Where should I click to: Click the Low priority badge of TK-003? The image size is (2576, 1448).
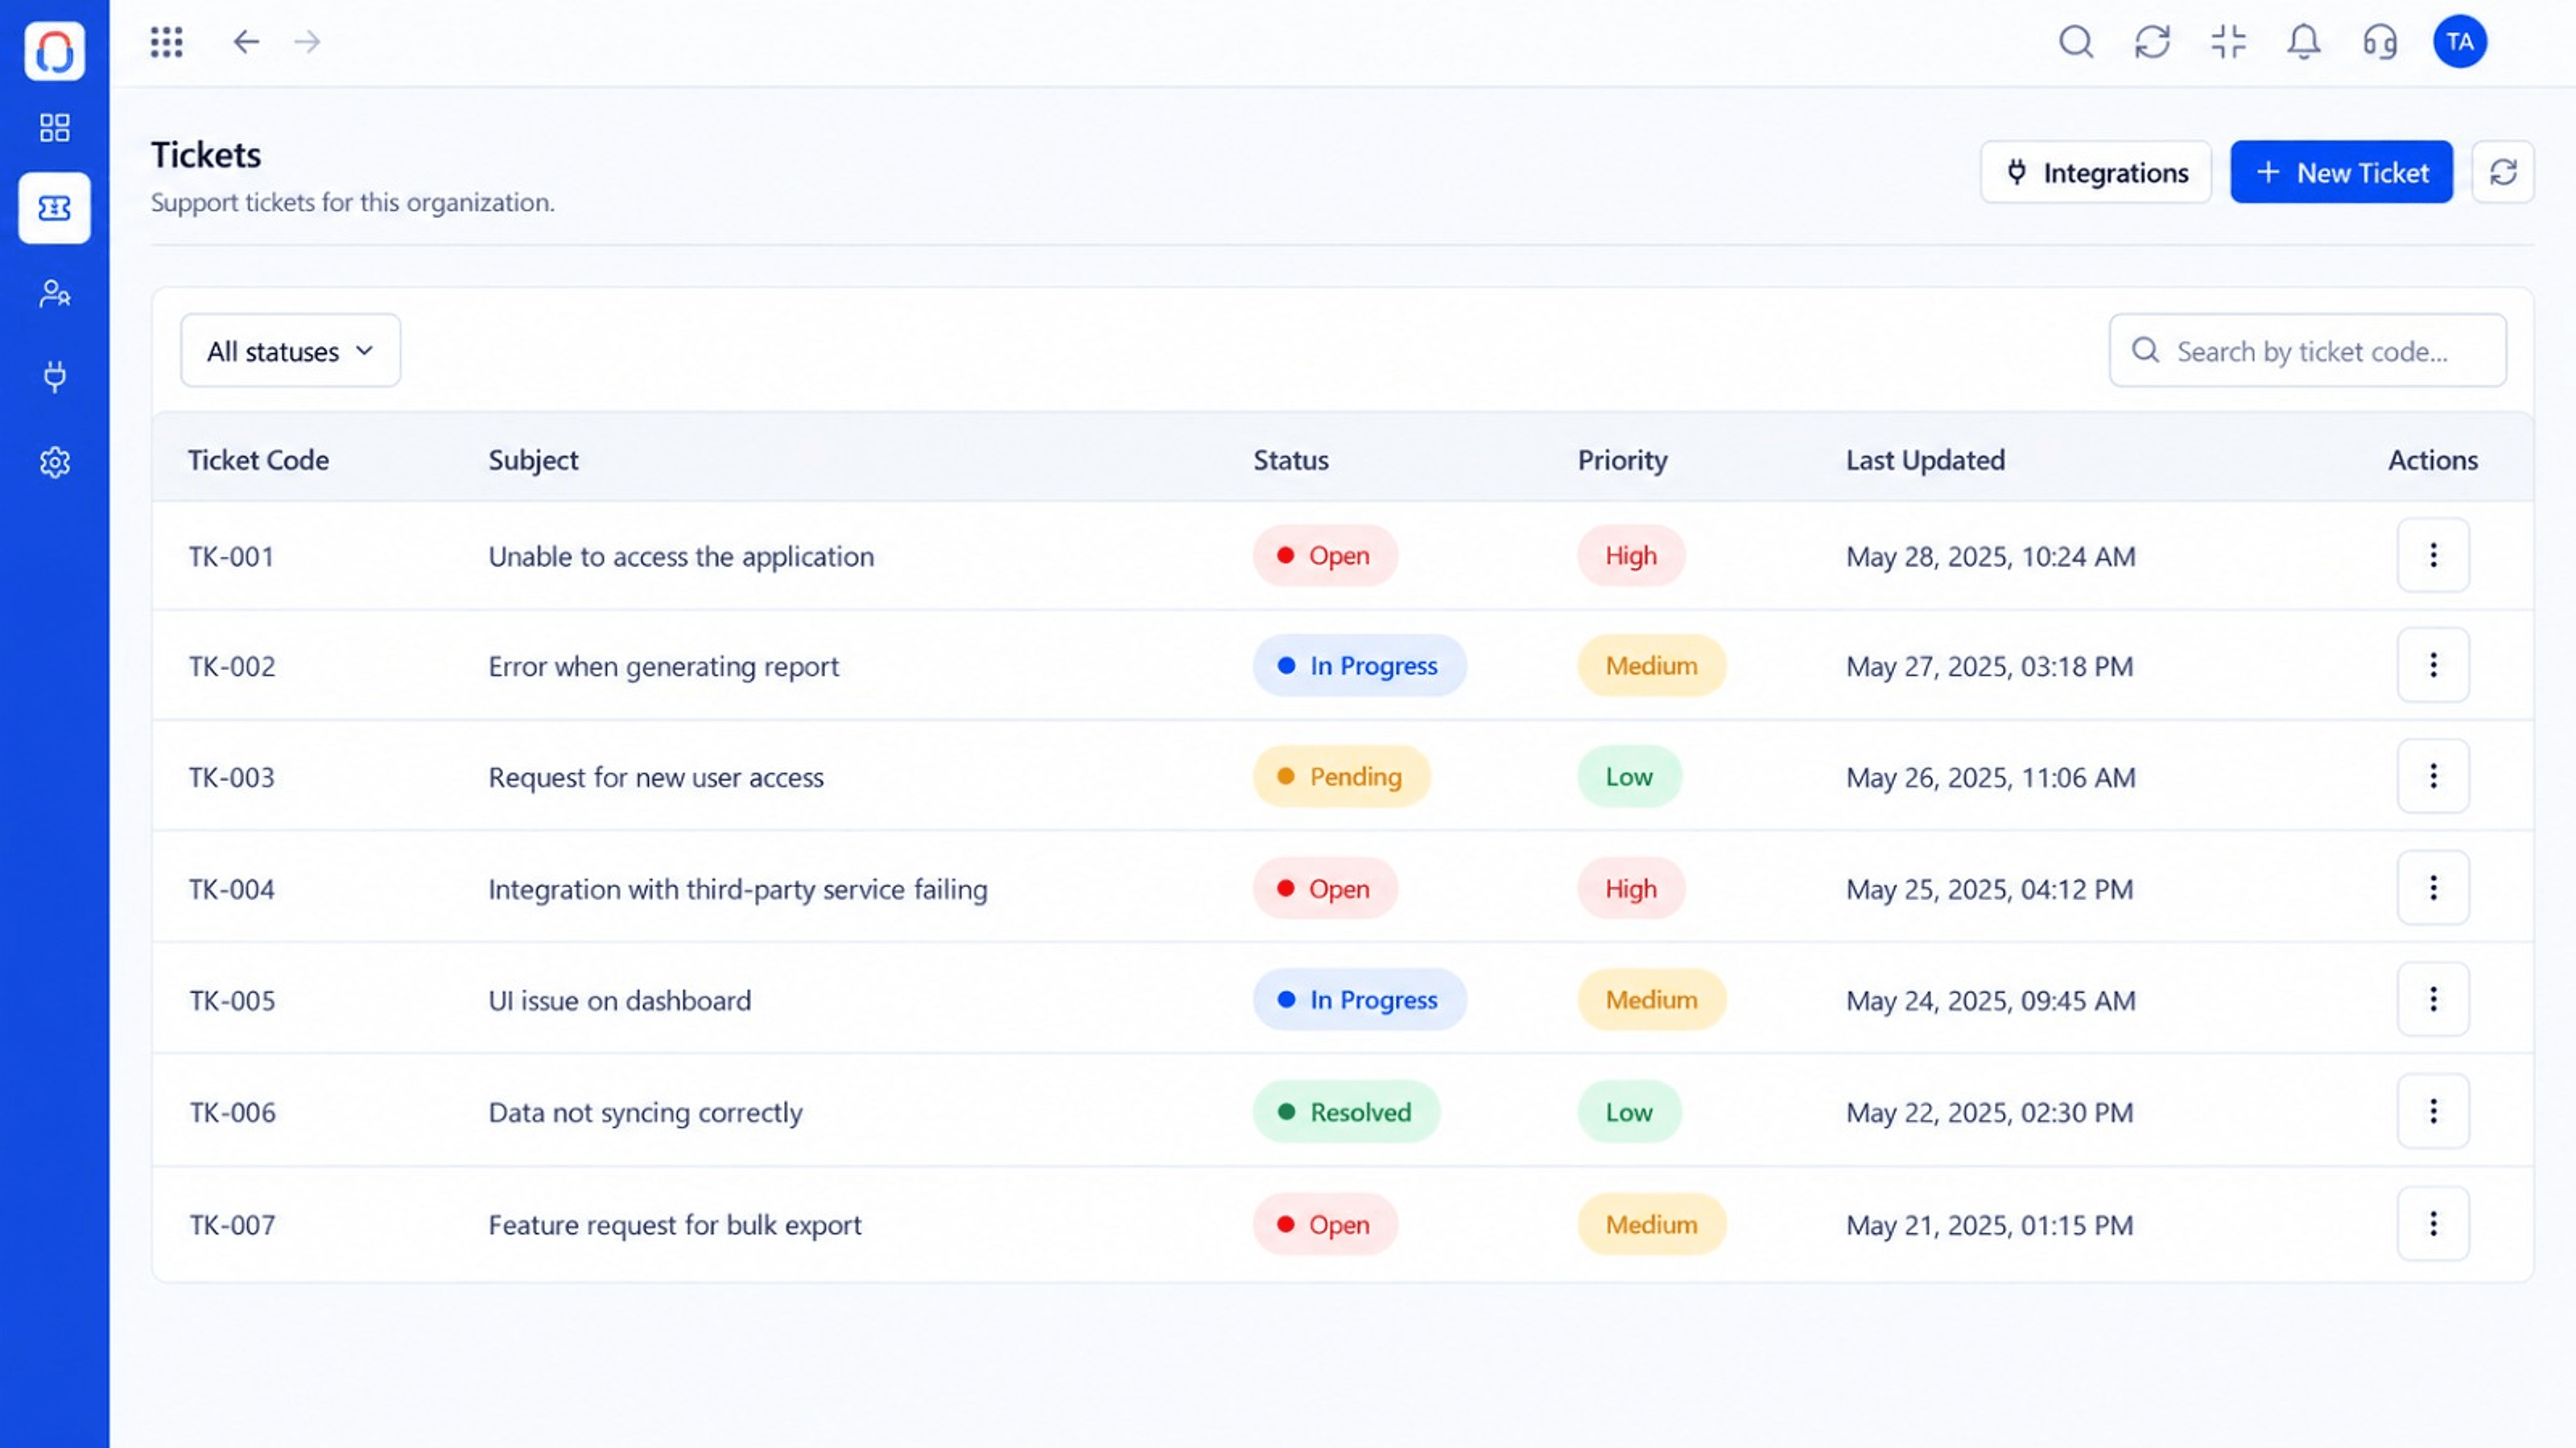point(1629,775)
